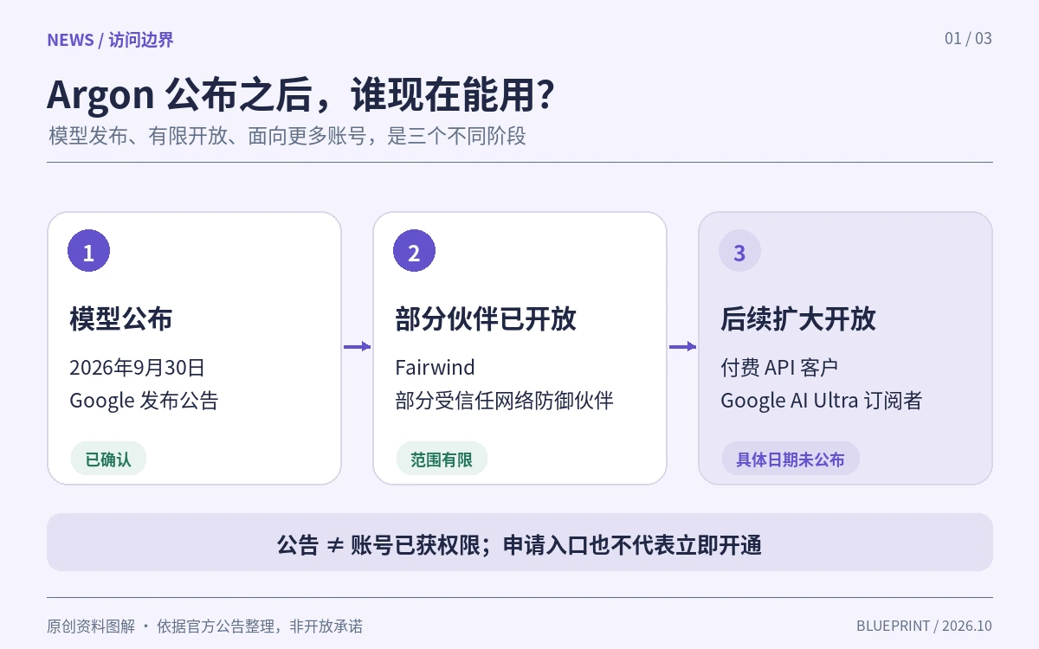The width and height of the screenshot is (1039, 649).
Task: Click the '模型公布' card heading
Action: click(121, 319)
